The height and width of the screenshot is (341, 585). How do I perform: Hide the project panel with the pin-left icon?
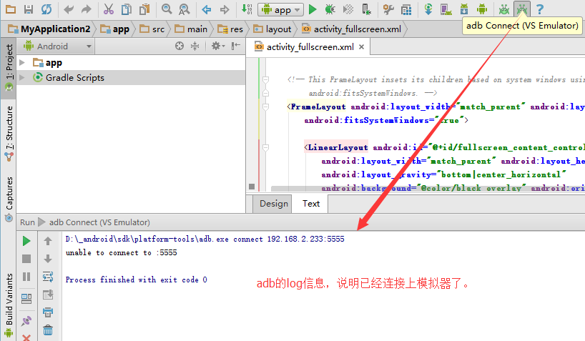tap(235, 46)
